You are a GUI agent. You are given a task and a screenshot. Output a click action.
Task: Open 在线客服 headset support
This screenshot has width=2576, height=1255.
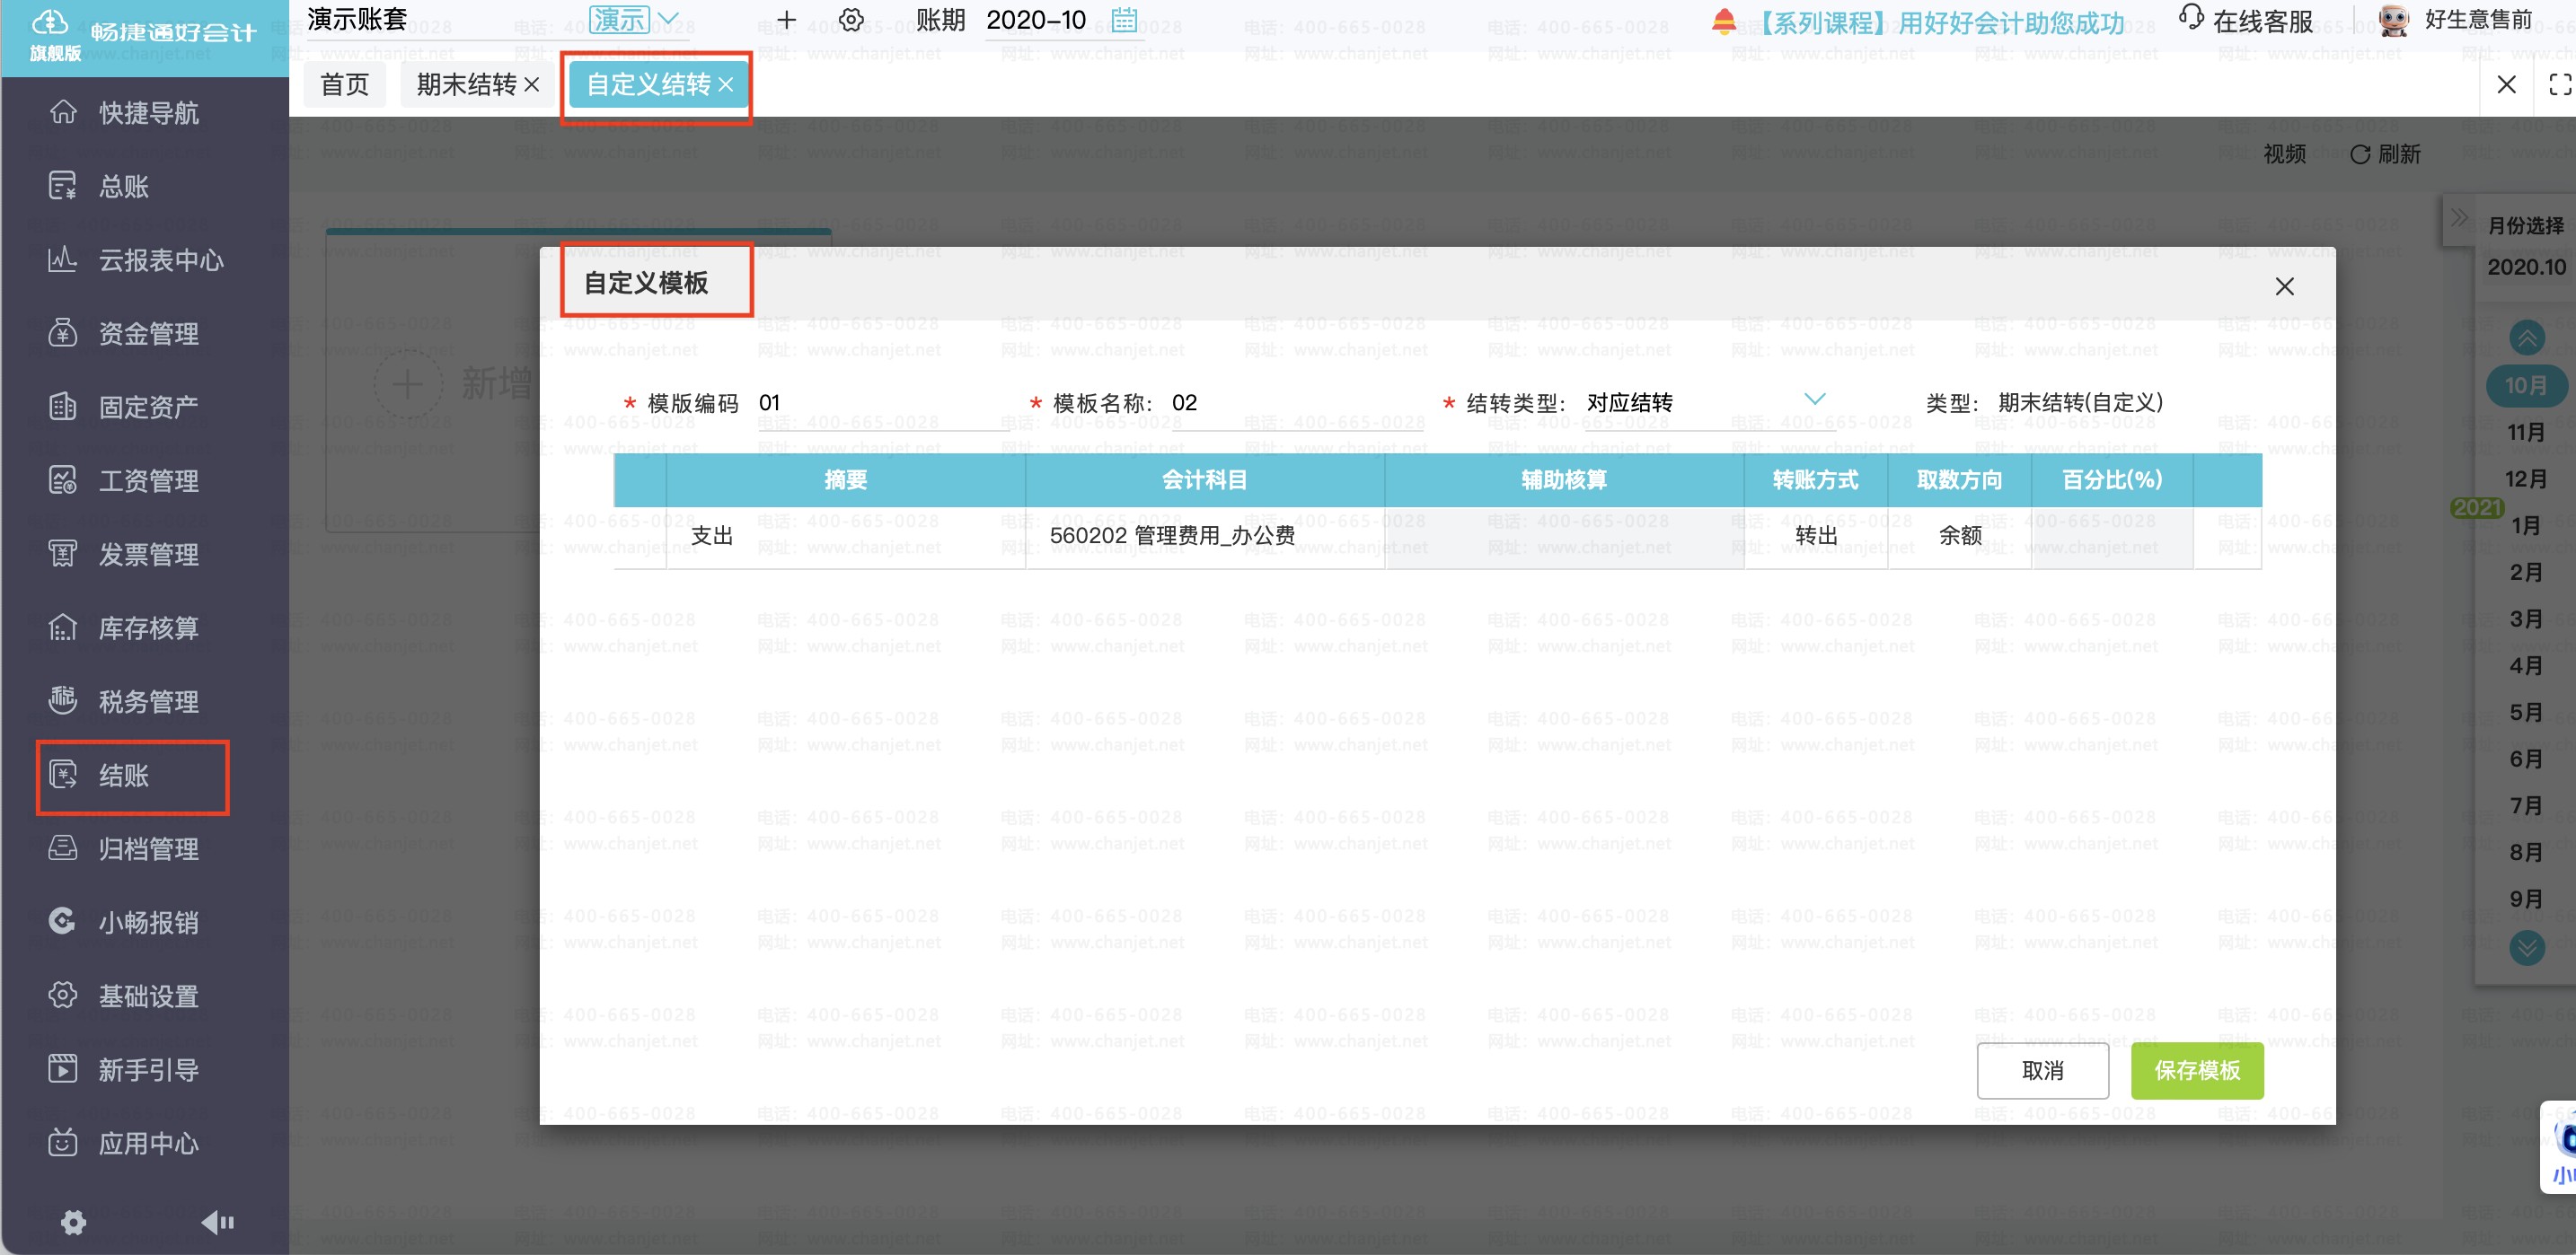(2246, 20)
